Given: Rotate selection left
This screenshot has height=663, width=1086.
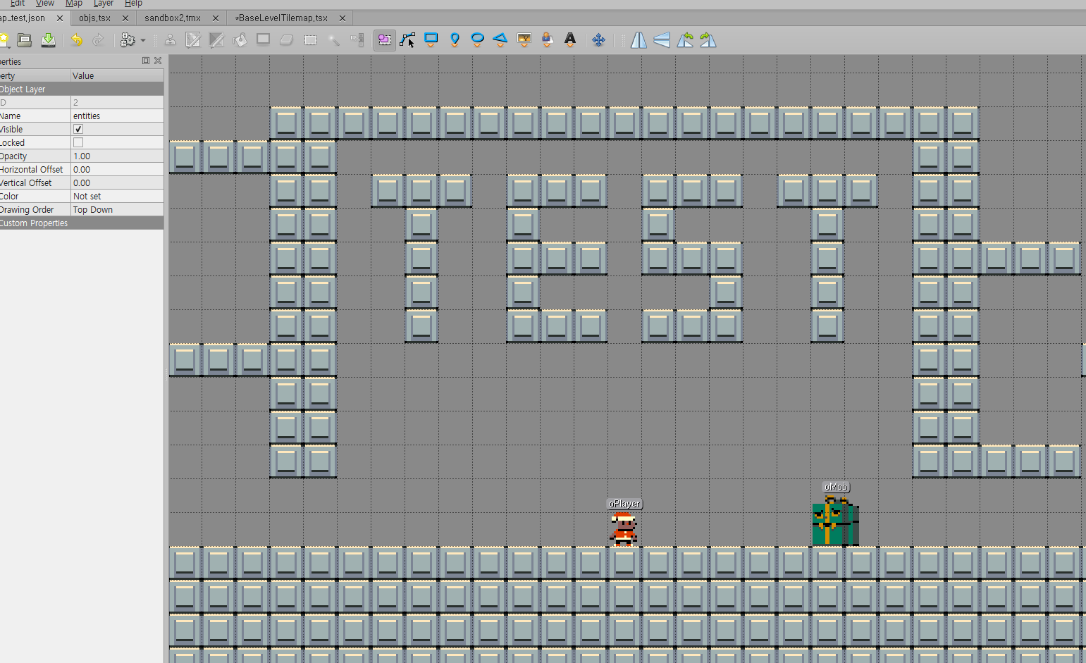Looking at the screenshot, I should pos(685,40).
